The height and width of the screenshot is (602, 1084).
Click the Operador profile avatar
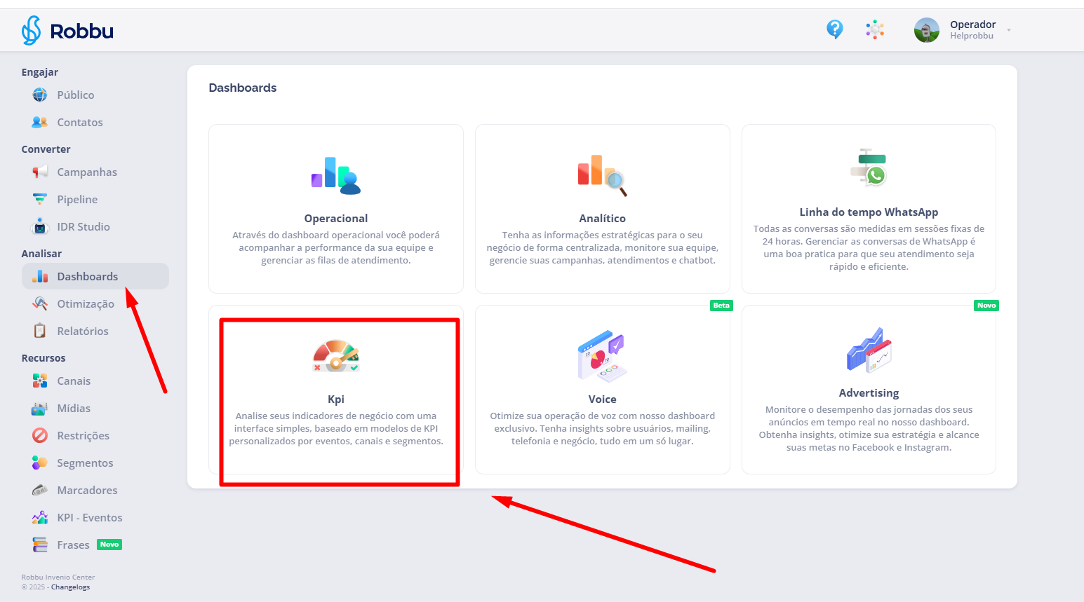926,30
